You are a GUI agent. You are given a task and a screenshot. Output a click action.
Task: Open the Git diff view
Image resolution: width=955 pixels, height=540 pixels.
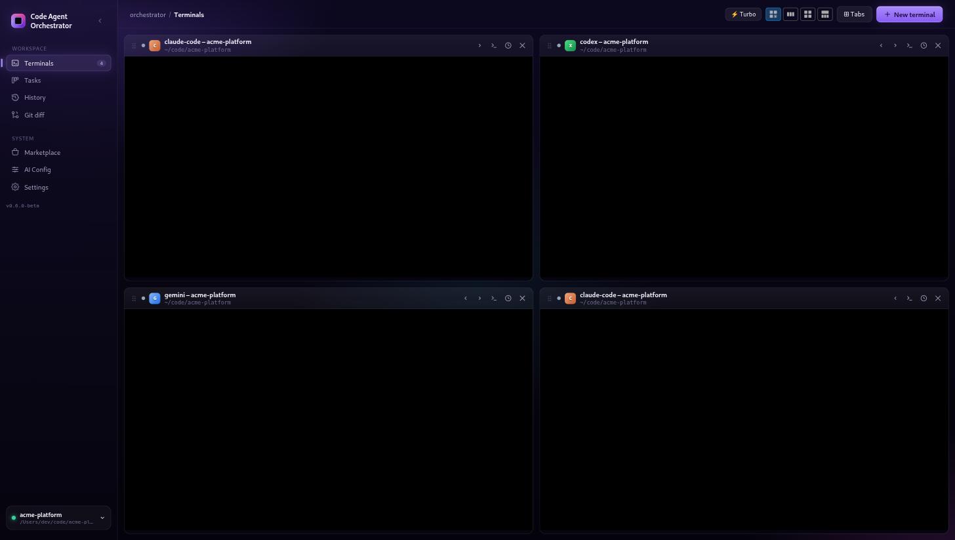tap(58, 115)
